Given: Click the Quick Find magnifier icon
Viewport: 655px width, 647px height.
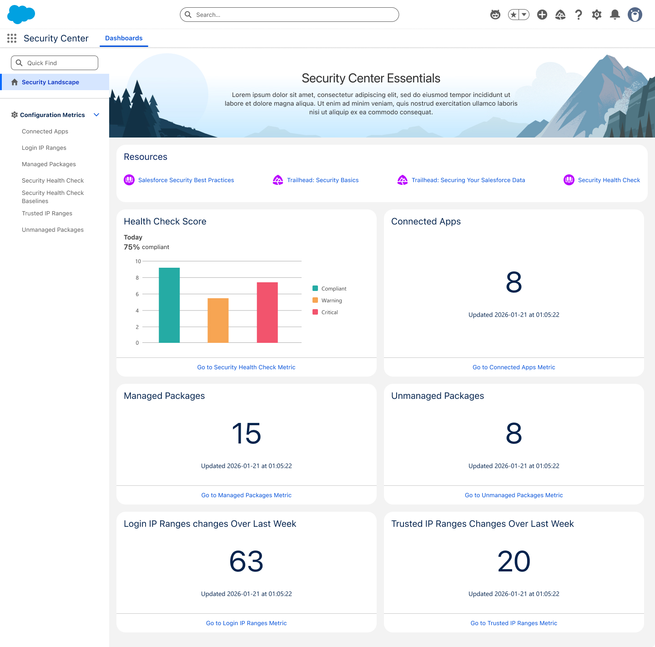Looking at the screenshot, I should pos(19,63).
